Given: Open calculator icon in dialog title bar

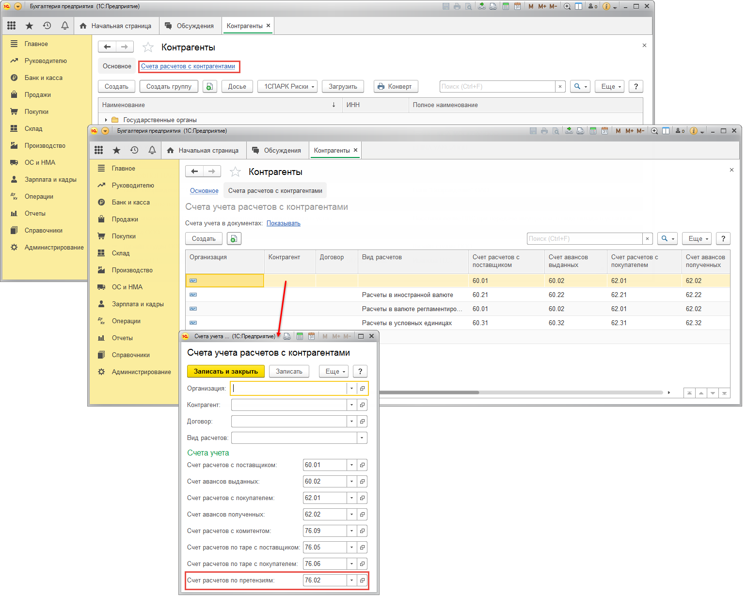Looking at the screenshot, I should (300, 336).
